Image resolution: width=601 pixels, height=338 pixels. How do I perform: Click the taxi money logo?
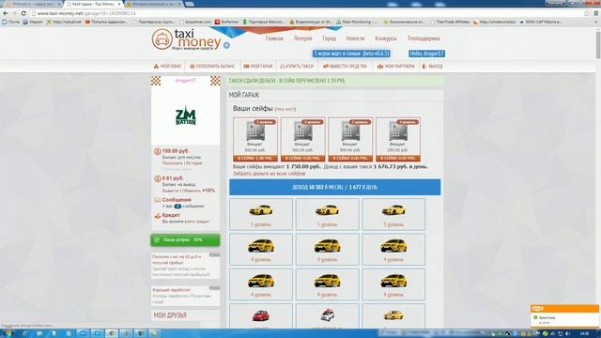click(x=186, y=39)
